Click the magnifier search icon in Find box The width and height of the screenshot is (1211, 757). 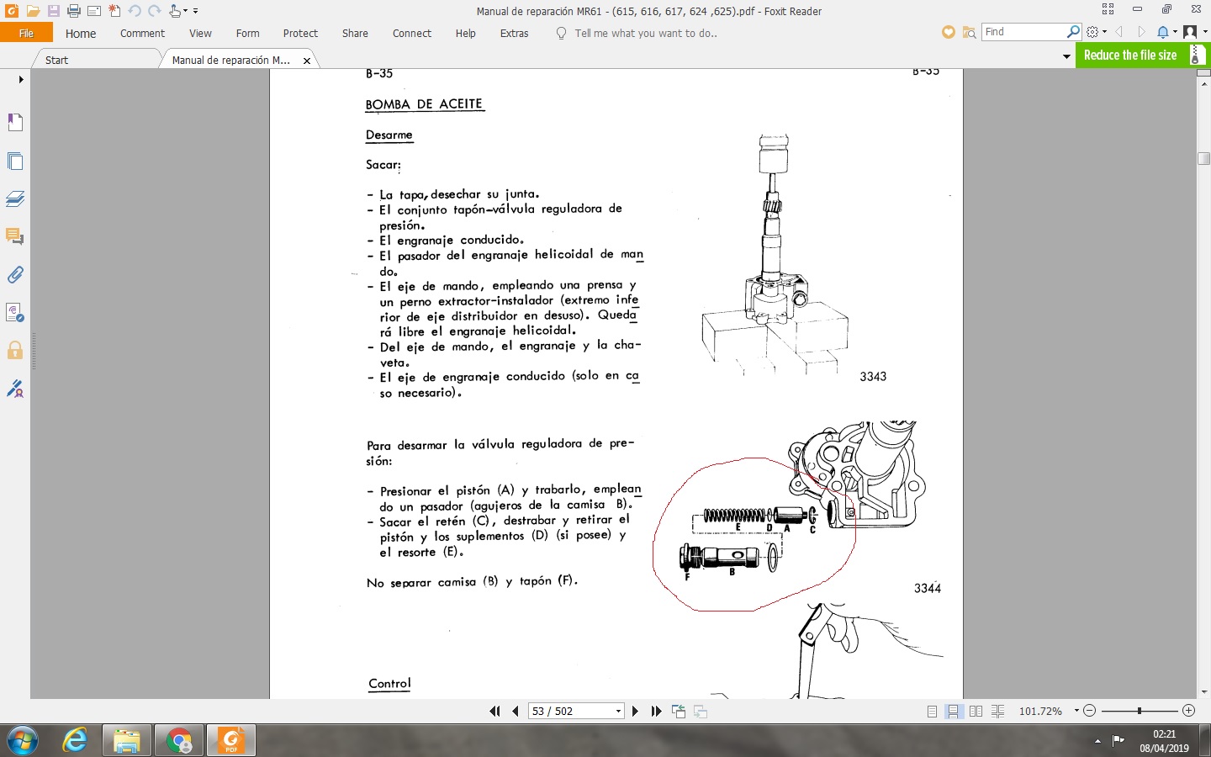1073,32
